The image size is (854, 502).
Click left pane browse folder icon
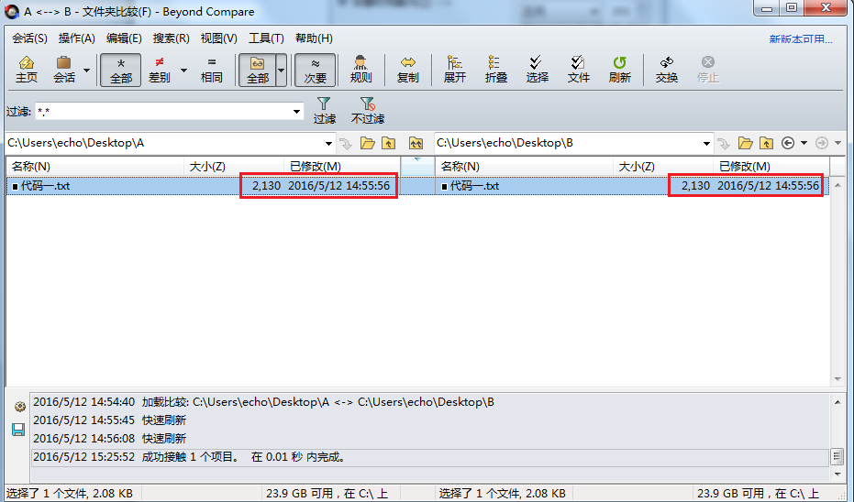[368, 143]
